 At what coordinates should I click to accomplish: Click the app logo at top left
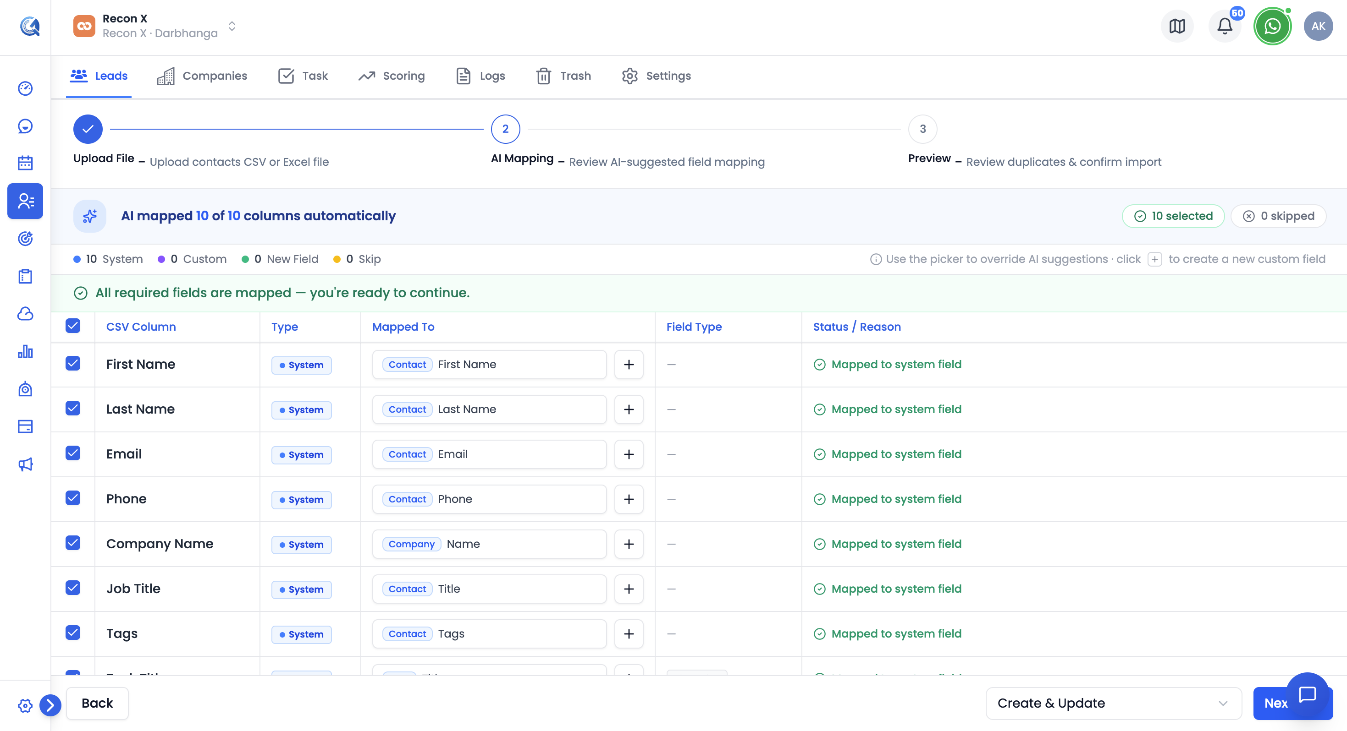pyautogui.click(x=30, y=26)
